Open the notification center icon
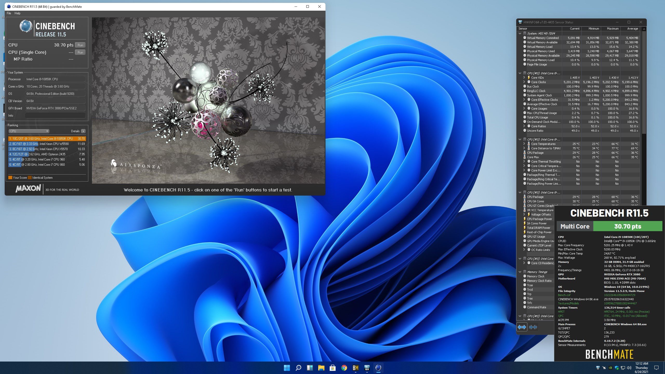Image resolution: width=665 pixels, height=374 pixels. pos(656,368)
